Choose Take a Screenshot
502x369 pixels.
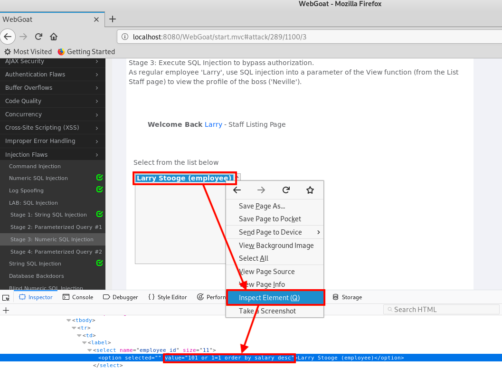[x=275, y=311]
